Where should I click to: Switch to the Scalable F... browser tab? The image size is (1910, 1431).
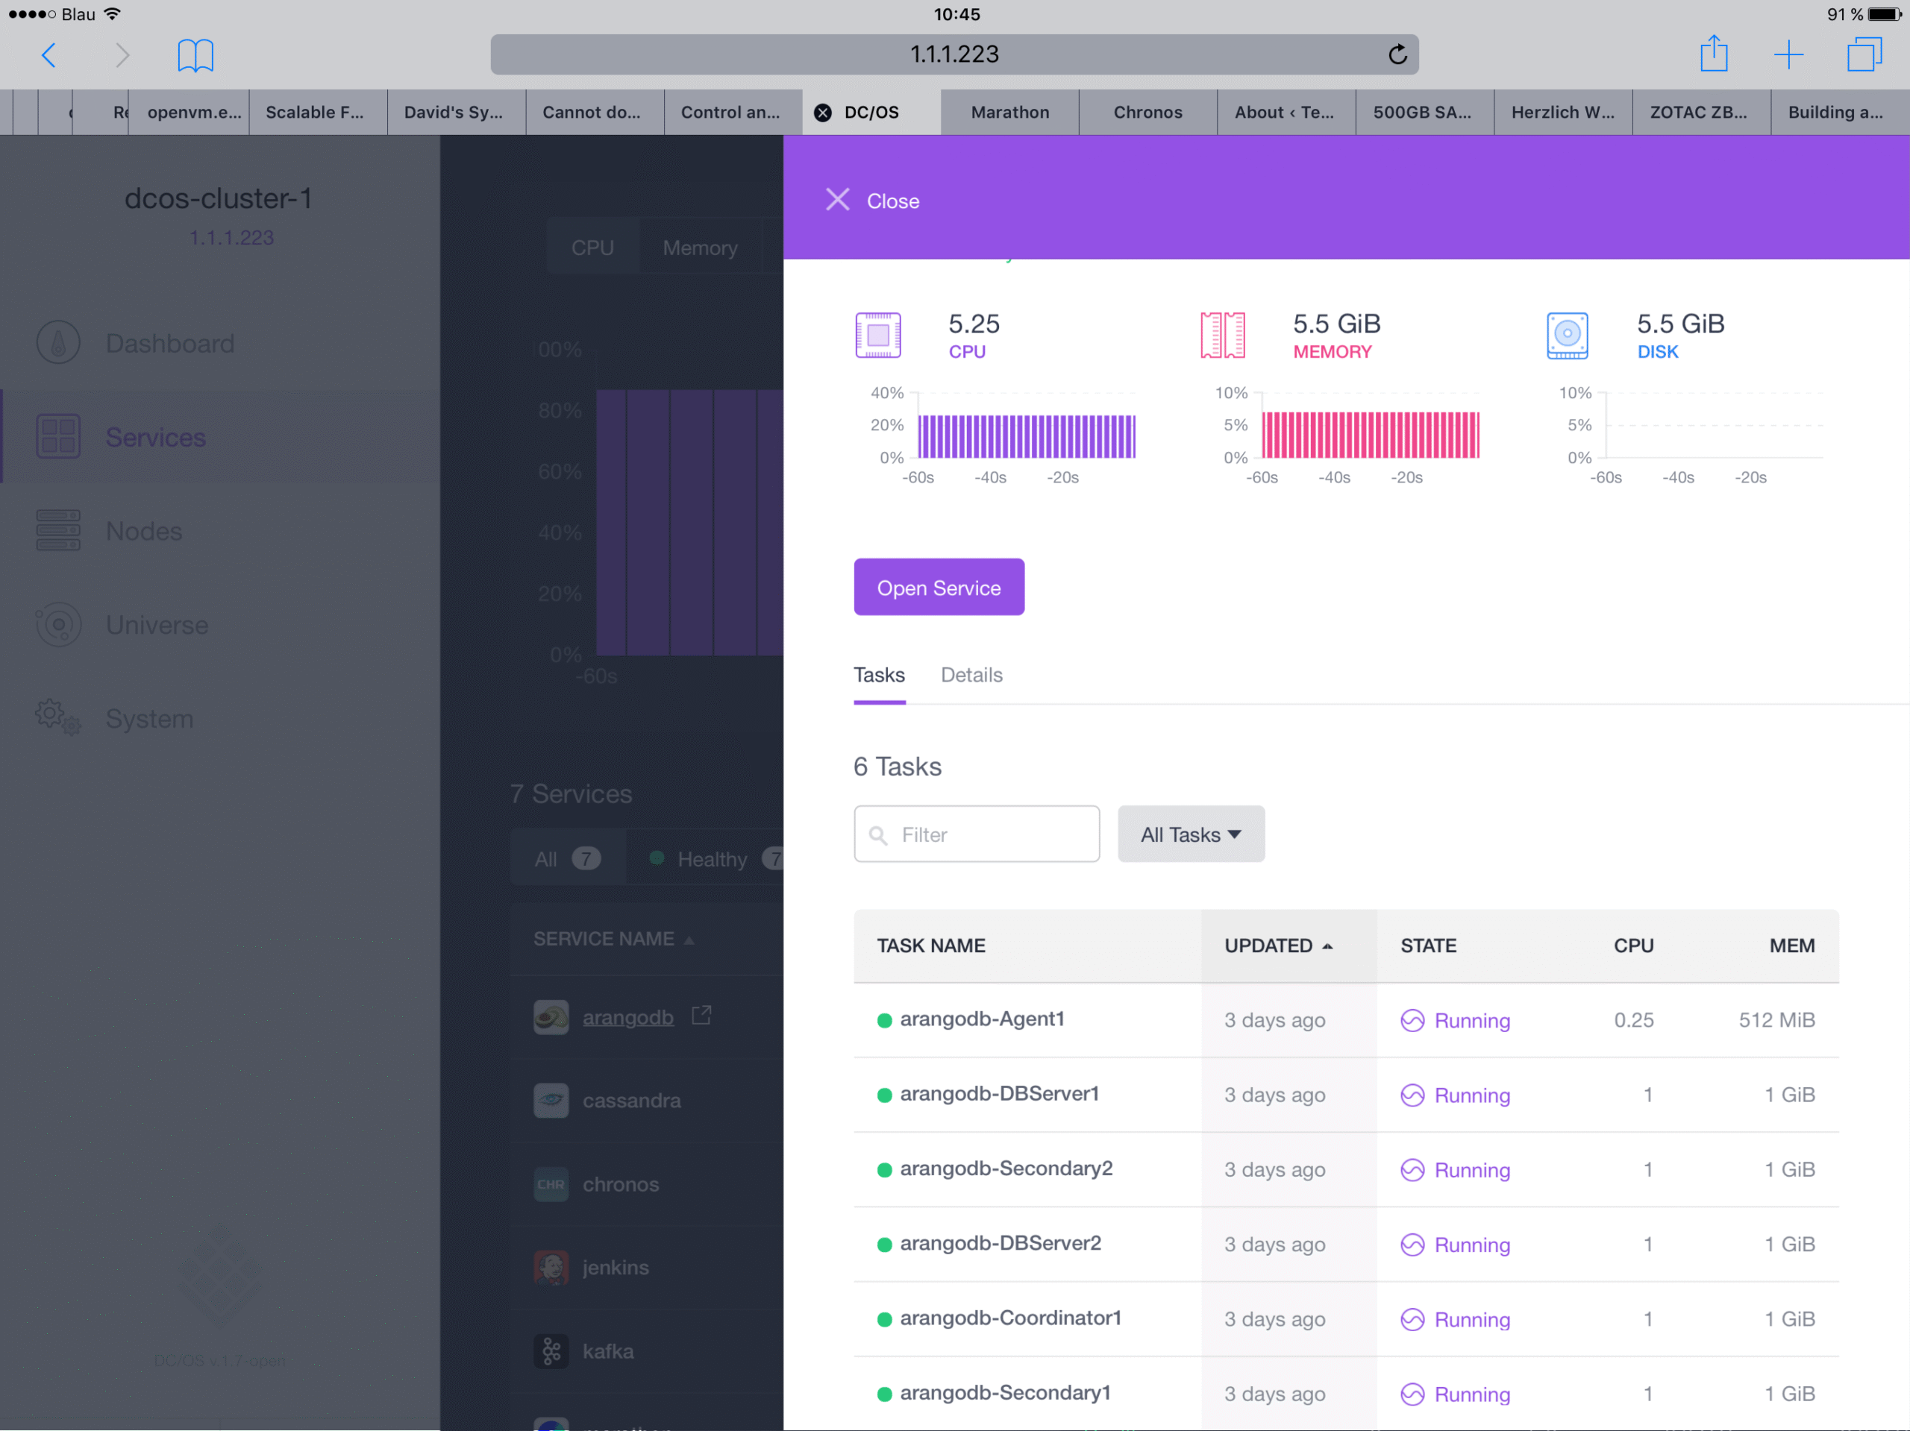point(318,112)
